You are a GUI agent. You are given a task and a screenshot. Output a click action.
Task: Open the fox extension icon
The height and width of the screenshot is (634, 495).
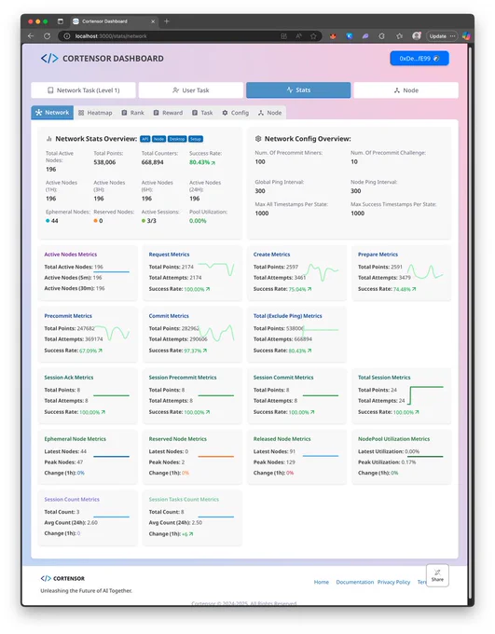point(333,36)
